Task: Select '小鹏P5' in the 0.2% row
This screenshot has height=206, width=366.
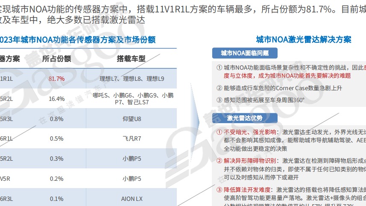Action: [x=132, y=179]
